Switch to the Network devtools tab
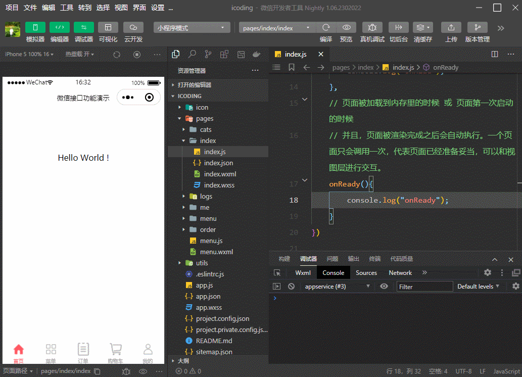522x377 pixels. click(400, 273)
